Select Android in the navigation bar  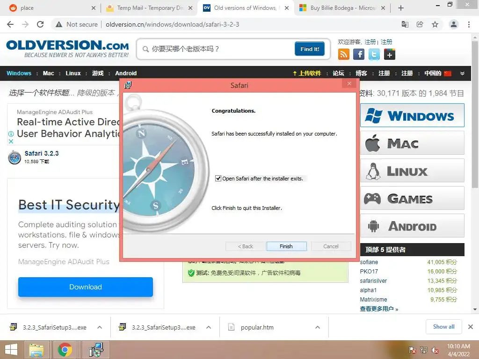click(126, 73)
